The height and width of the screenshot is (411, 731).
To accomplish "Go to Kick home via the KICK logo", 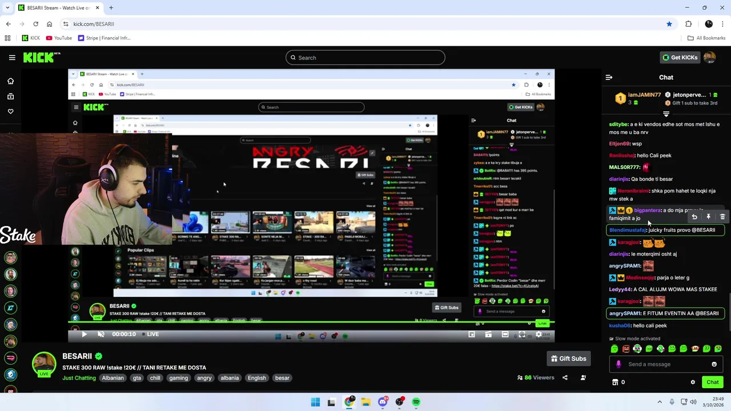I will point(42,57).
